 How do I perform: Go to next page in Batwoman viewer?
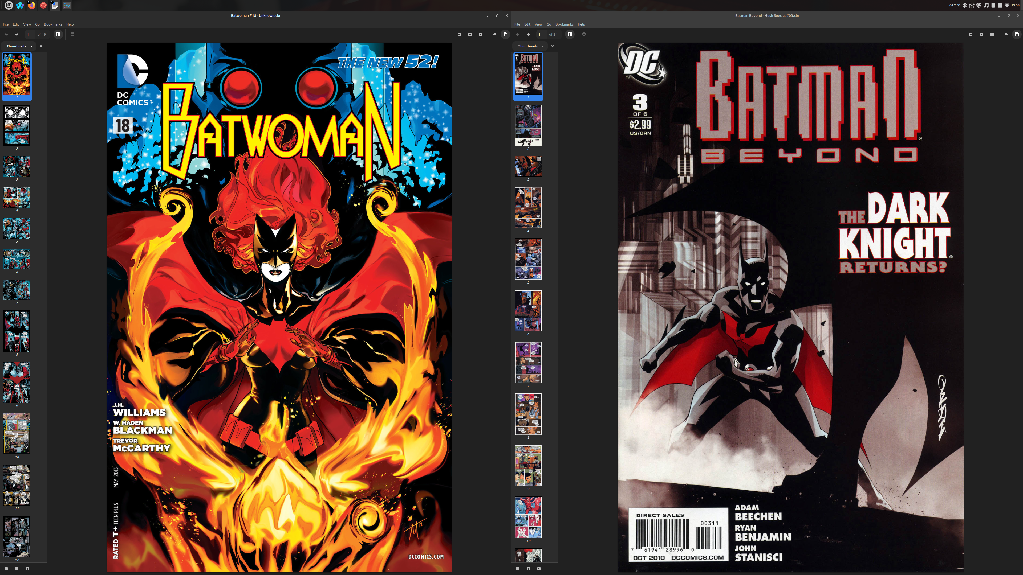[x=17, y=35]
